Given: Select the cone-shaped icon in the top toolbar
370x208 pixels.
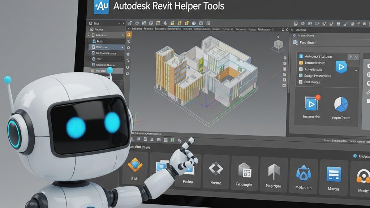Looking at the screenshot, I should (165, 23).
